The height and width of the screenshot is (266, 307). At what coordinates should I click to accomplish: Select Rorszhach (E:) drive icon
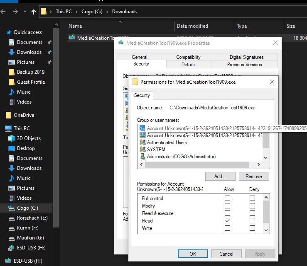tap(12, 218)
